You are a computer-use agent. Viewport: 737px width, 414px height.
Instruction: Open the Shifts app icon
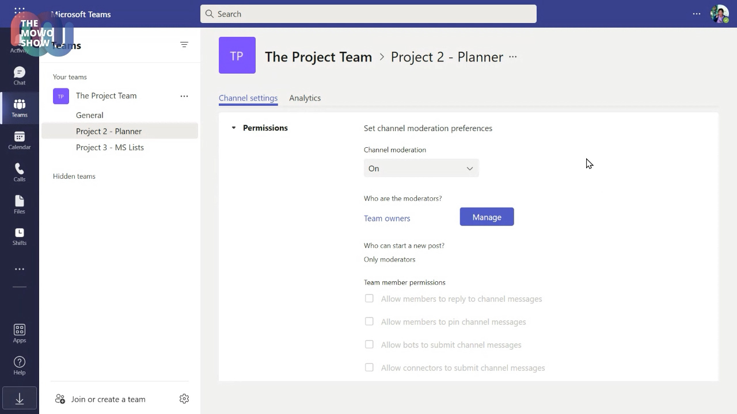point(20,236)
